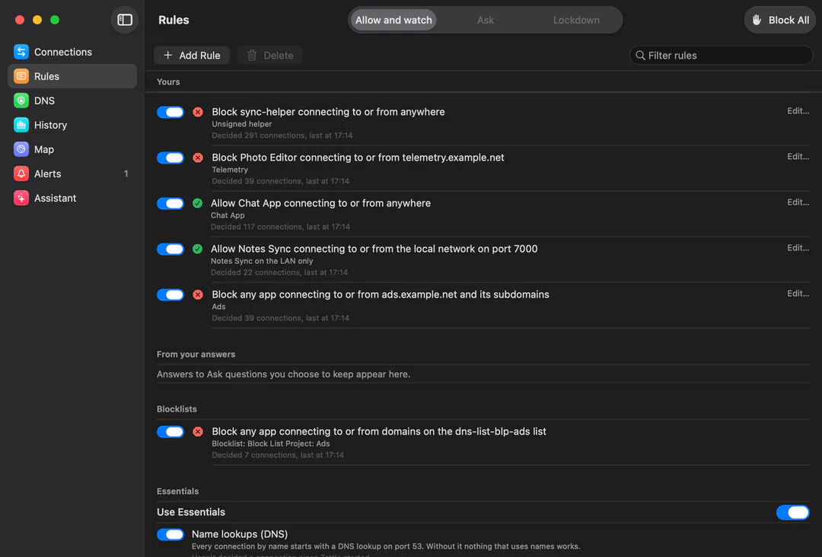
Task: Switch to Lockdown mode
Action: click(x=576, y=20)
